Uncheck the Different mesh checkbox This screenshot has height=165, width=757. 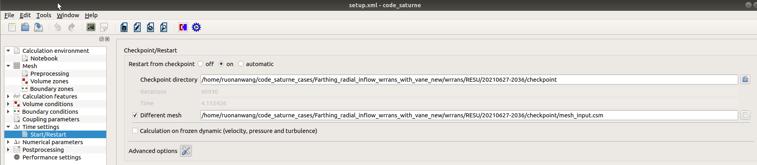(x=135, y=115)
